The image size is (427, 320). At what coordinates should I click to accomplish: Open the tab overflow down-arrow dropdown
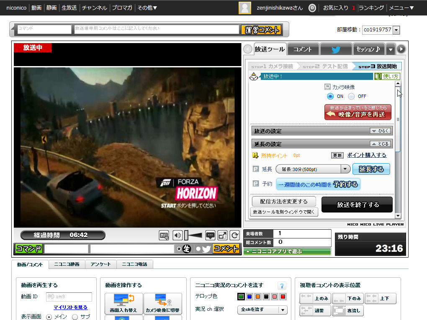coord(391,49)
